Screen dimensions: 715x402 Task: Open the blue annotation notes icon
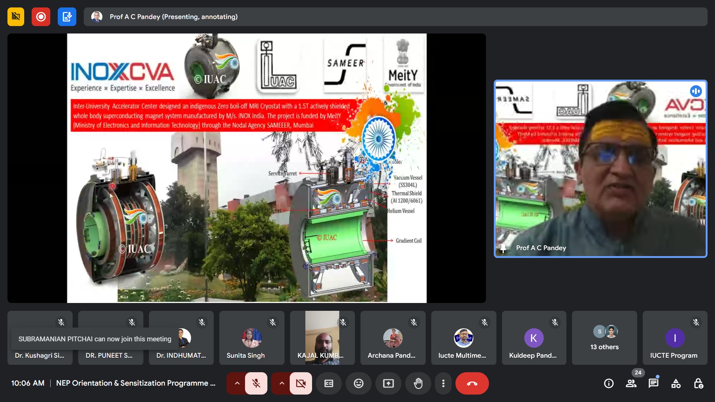point(67,17)
